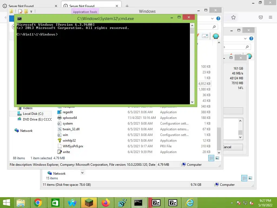Click the Properties icon in quick access toolbar
The height and width of the screenshot is (208, 277).
20,11
